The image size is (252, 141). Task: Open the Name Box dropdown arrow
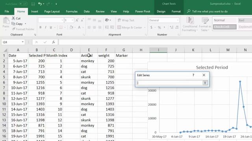(23, 42)
